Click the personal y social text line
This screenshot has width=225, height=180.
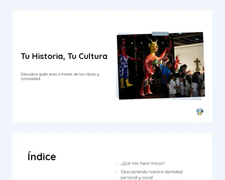(x=137, y=178)
